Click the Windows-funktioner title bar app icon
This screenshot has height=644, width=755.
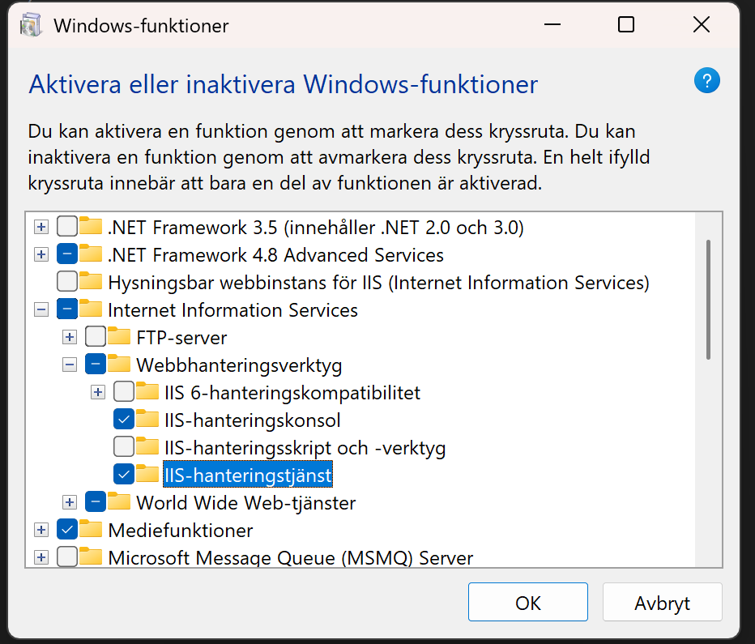pos(32,25)
